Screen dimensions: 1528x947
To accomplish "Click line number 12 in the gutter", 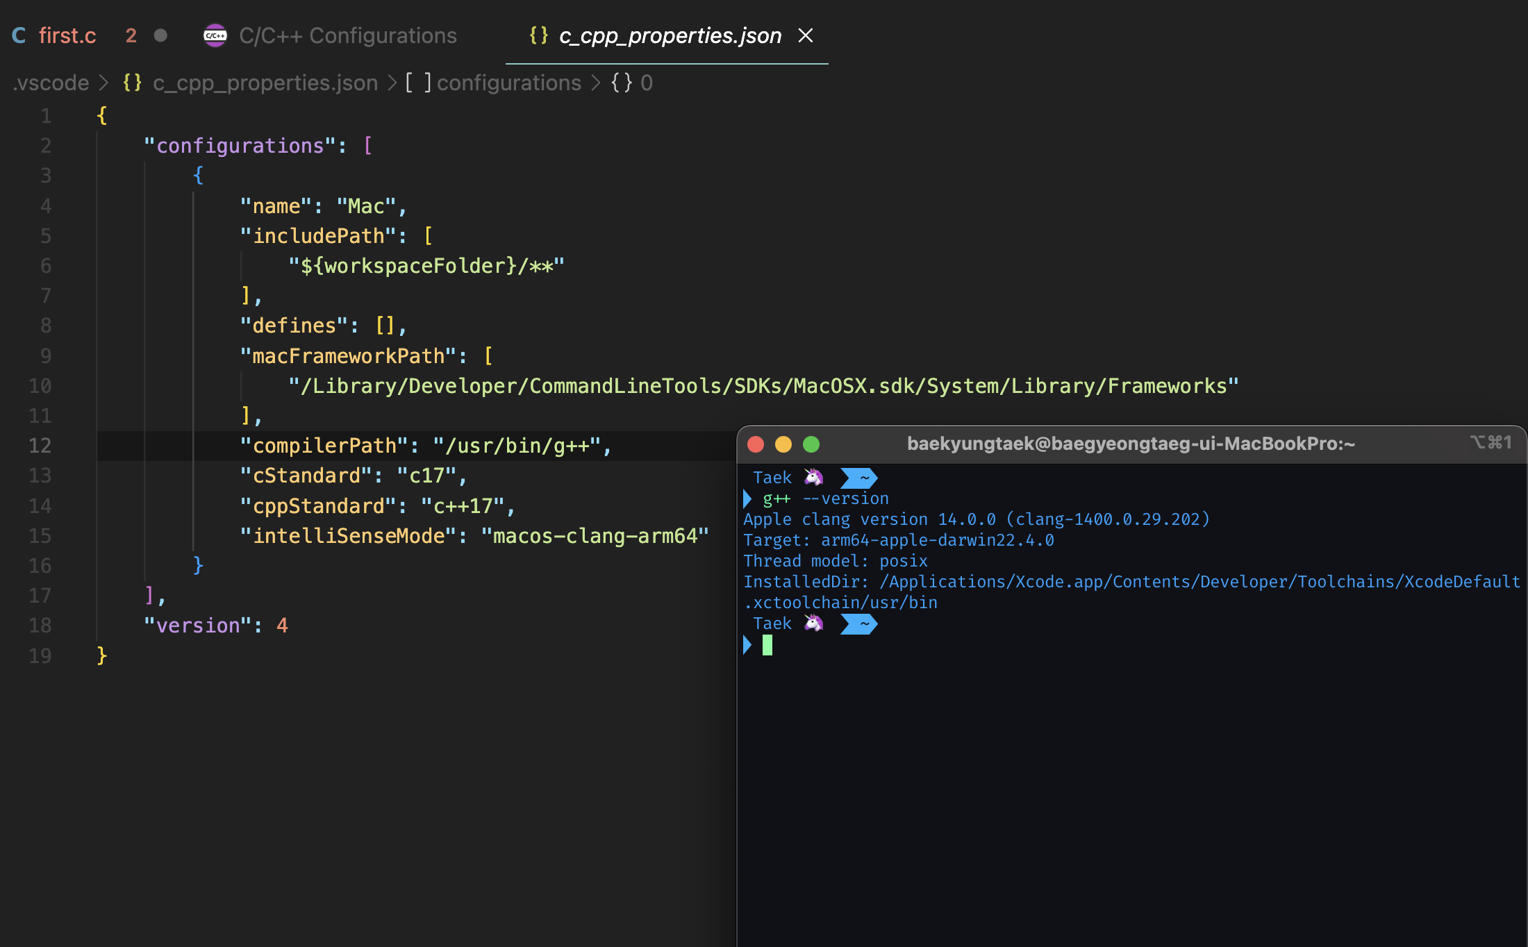I will click(x=40, y=446).
